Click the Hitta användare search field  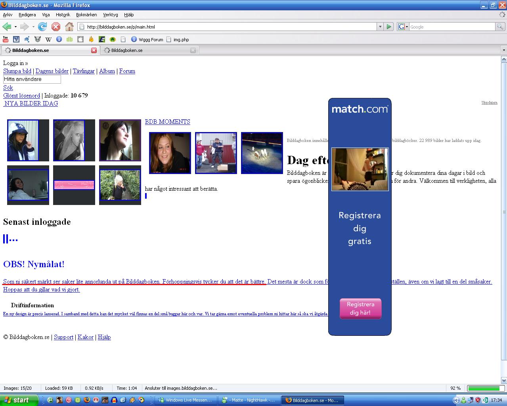point(32,79)
